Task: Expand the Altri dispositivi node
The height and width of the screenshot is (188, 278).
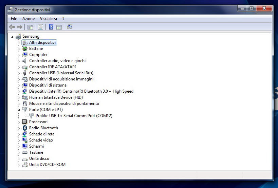Action: point(19,43)
